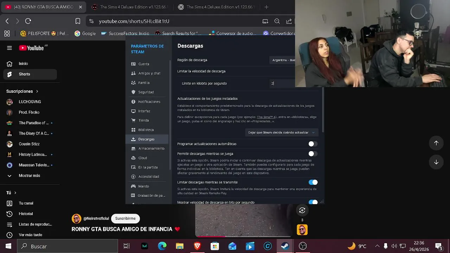
Task: Go to YouTube Inicio
Action: click(30, 64)
